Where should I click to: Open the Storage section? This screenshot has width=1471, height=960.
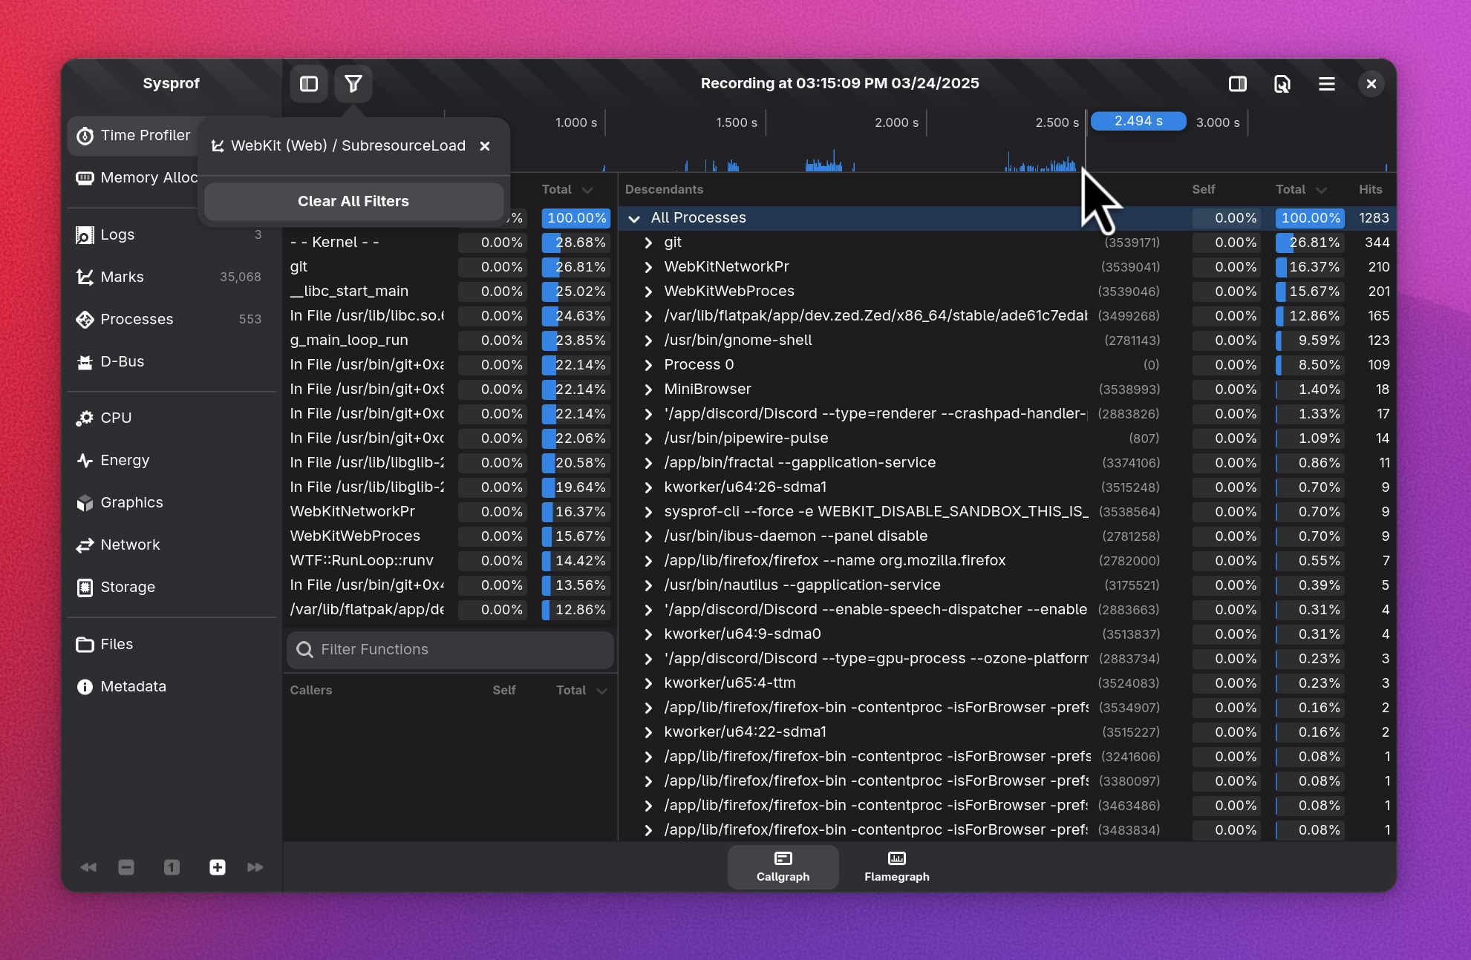coord(172,587)
